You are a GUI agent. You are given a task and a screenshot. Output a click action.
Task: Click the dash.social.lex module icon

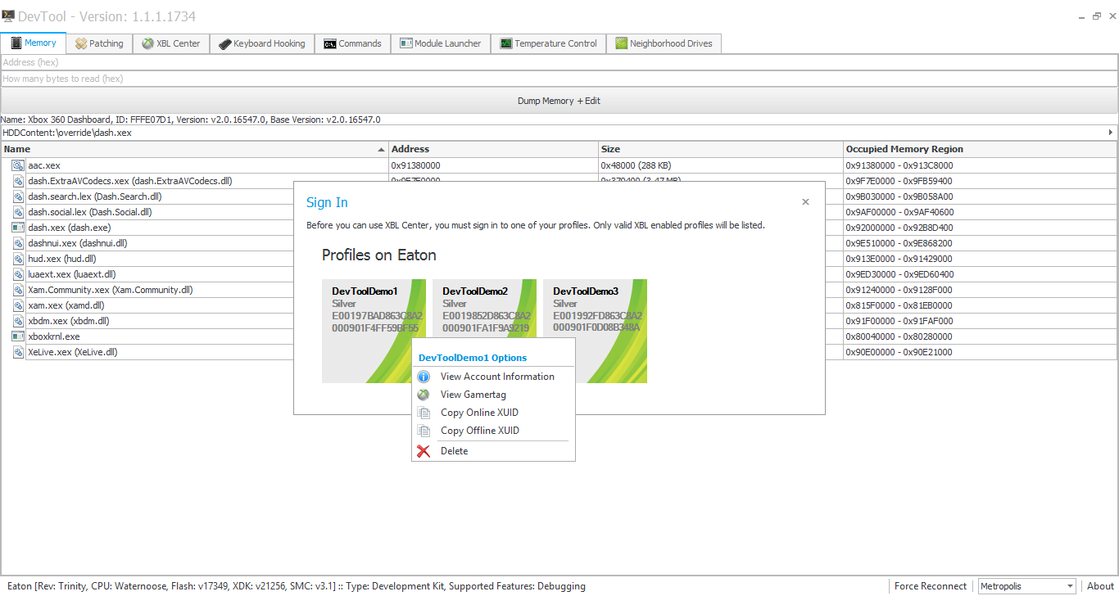click(x=18, y=212)
